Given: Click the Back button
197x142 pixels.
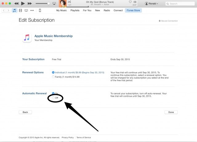Looking at the screenshot, I should point(25,112).
